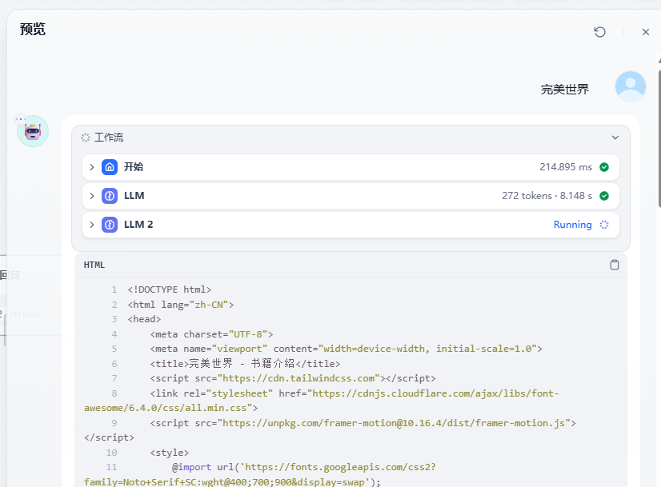Collapse the 工作流 panel with chevron
This screenshot has width=661, height=487.
[x=615, y=138]
